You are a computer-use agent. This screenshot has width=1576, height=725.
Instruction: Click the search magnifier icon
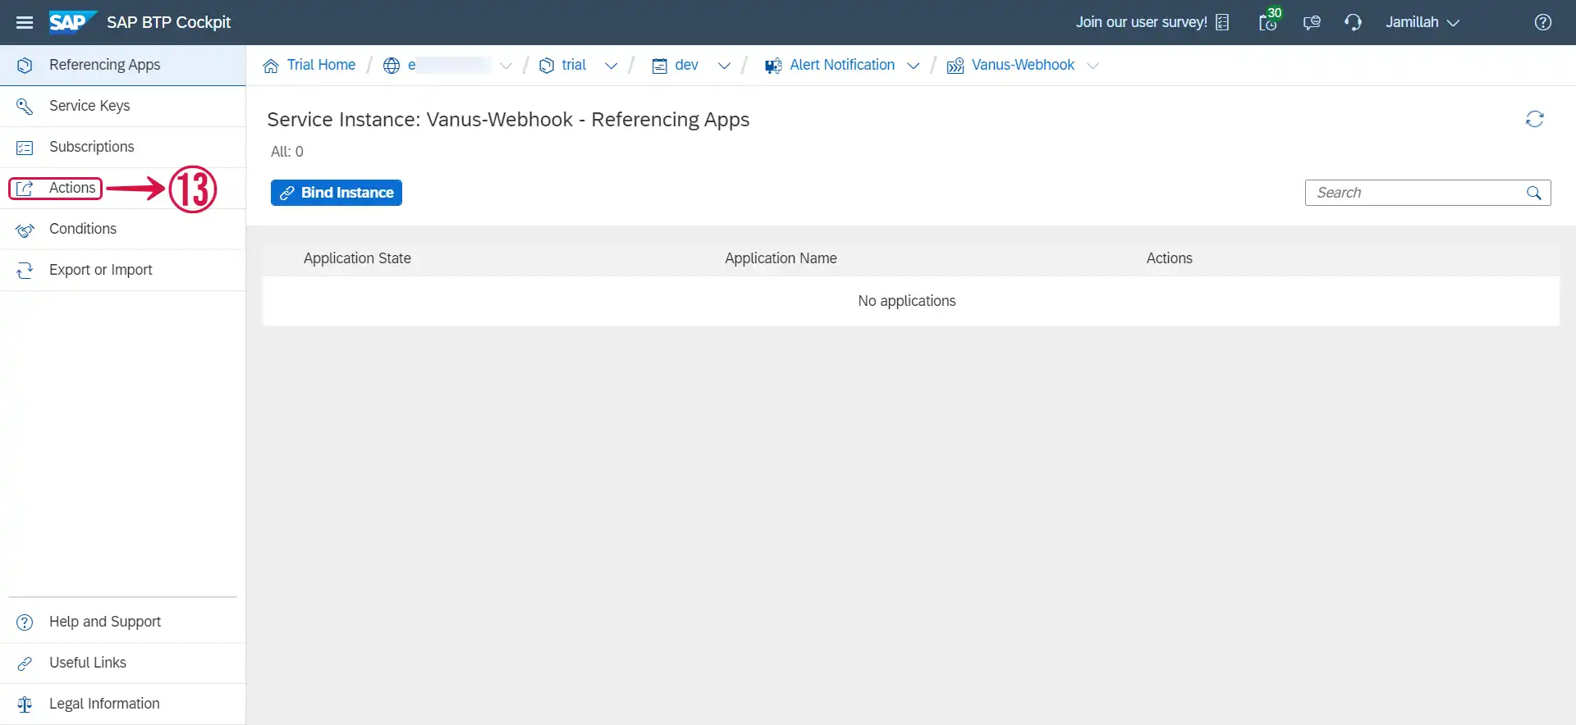(1534, 193)
